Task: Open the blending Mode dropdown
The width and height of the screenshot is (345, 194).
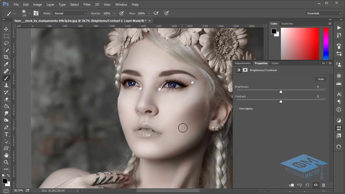Action: pyautogui.click(x=70, y=13)
